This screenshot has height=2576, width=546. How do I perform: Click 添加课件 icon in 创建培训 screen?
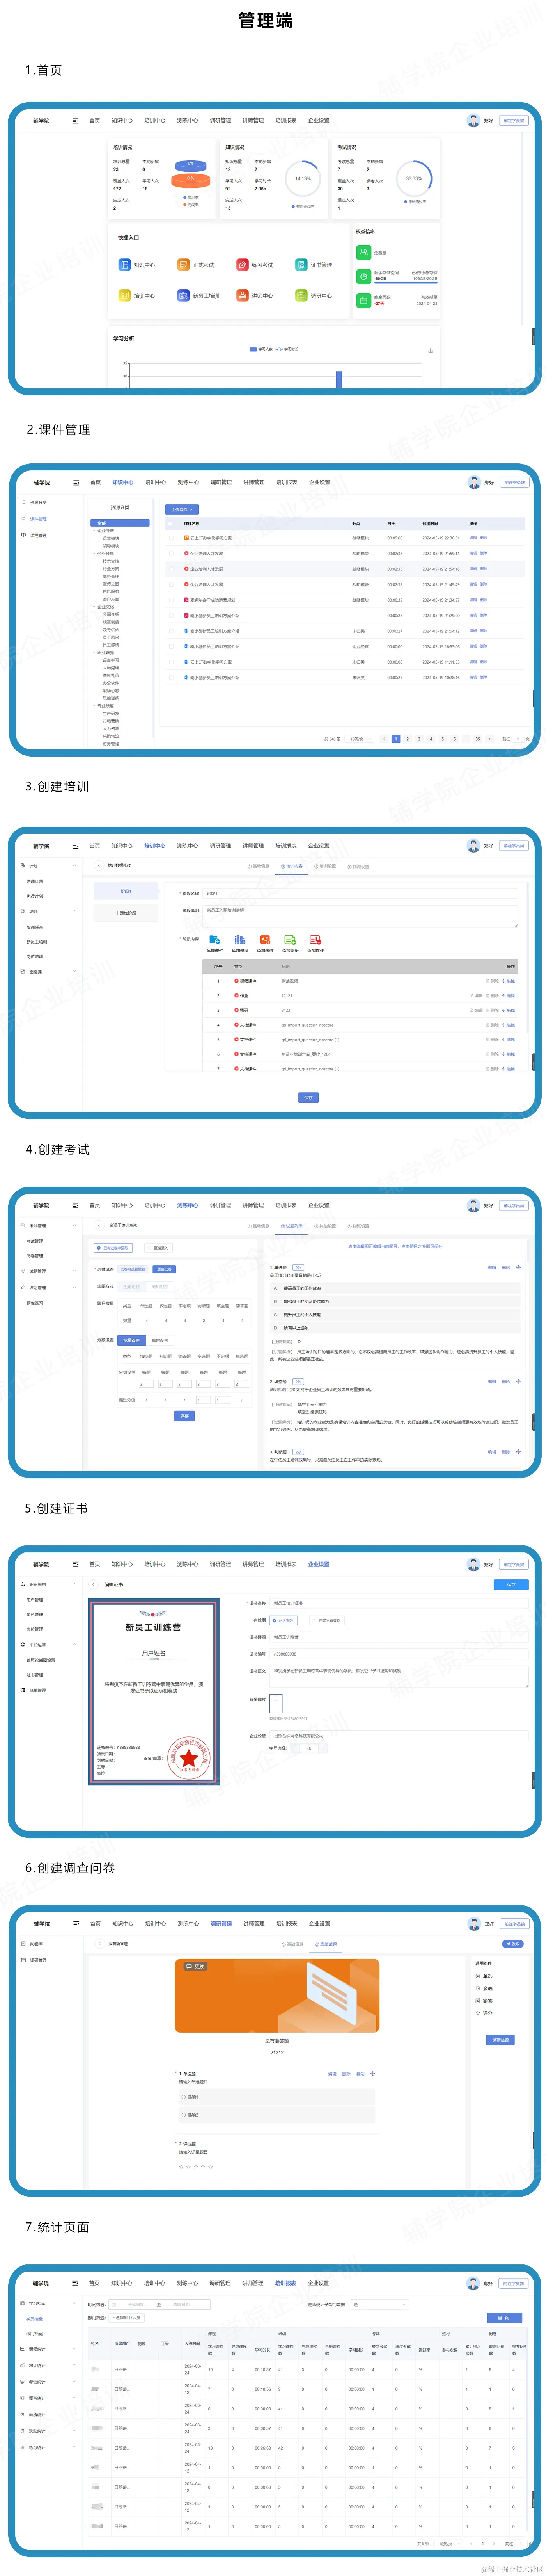point(214,940)
